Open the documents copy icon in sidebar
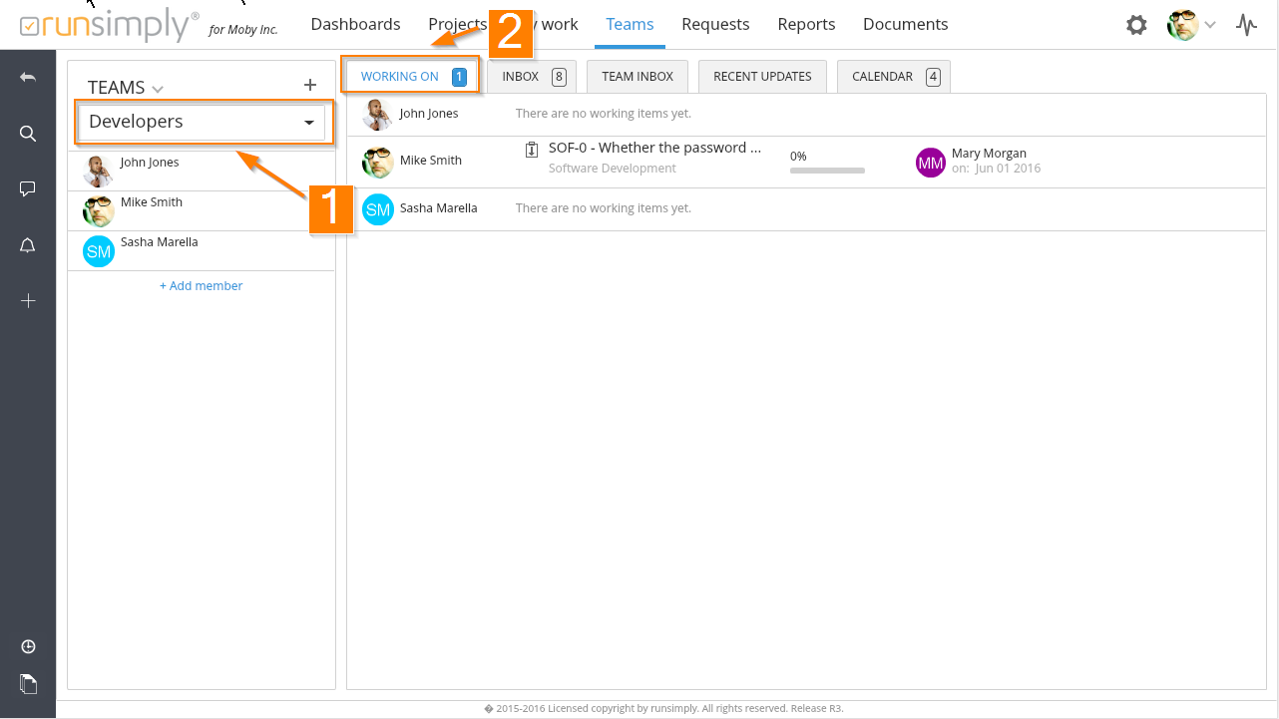 pos(28,684)
